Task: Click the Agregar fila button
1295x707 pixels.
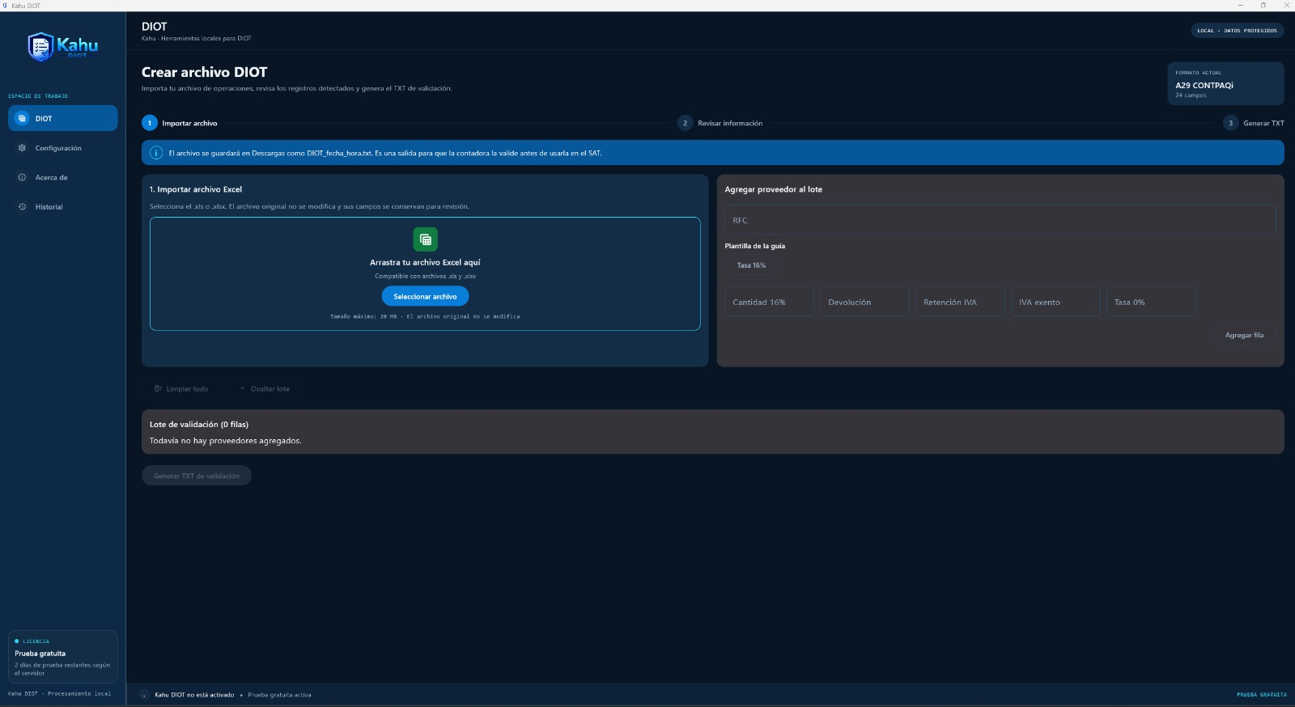Action: pyautogui.click(x=1244, y=335)
